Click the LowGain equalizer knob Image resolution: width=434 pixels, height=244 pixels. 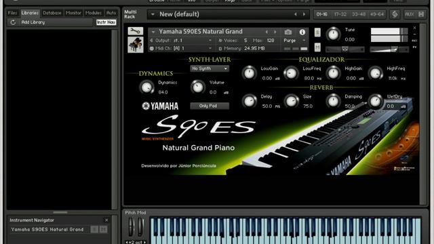coord(249,73)
